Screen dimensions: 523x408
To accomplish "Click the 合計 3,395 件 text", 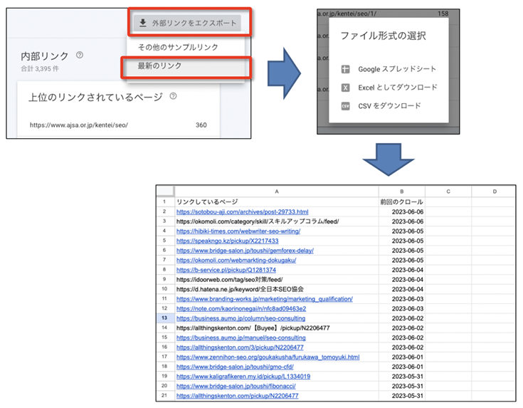I will pyautogui.click(x=40, y=69).
